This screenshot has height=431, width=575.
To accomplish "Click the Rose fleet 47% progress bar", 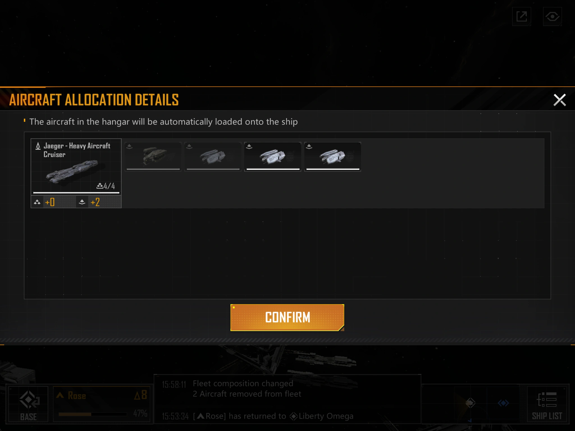I will [x=93, y=414].
